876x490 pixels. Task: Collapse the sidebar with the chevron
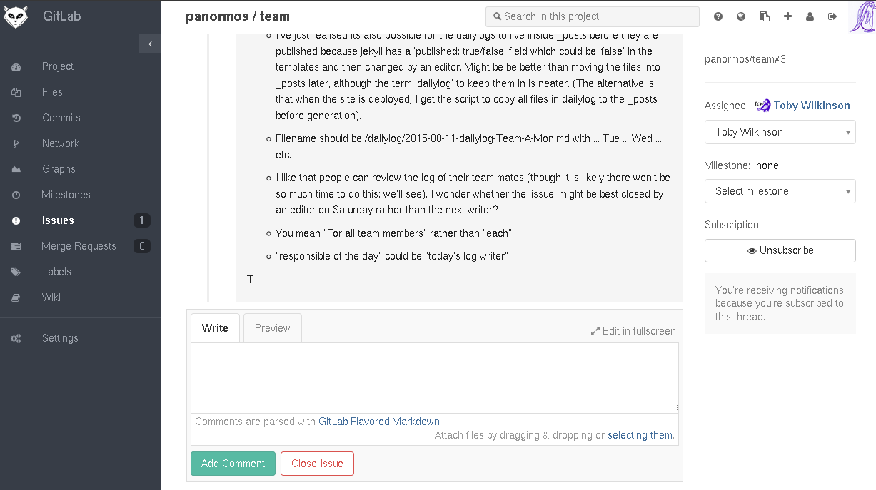click(150, 44)
